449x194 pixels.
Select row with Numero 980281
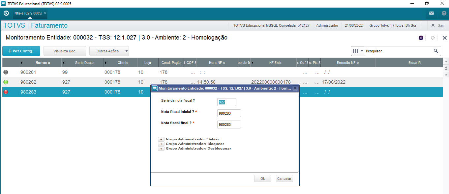222,72
